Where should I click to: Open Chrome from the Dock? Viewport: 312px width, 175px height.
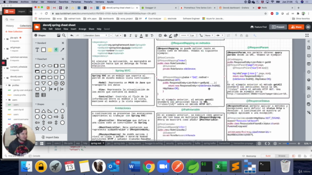click(x=149, y=166)
